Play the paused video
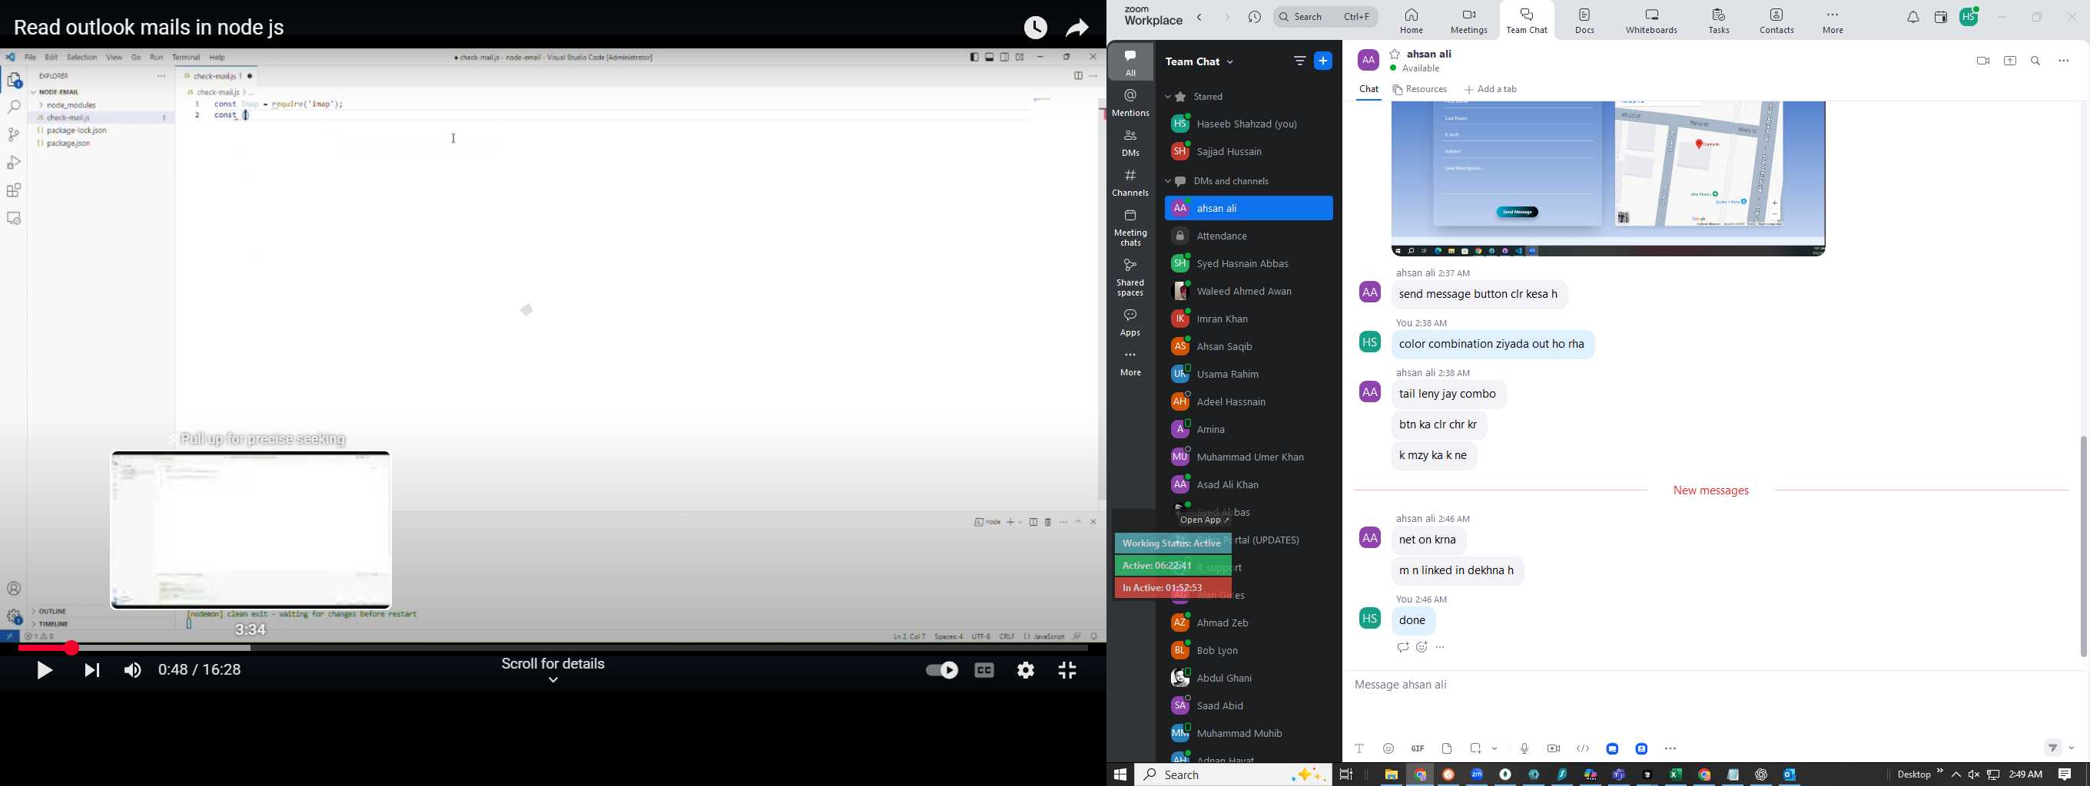This screenshot has height=786, width=2090. (45, 670)
